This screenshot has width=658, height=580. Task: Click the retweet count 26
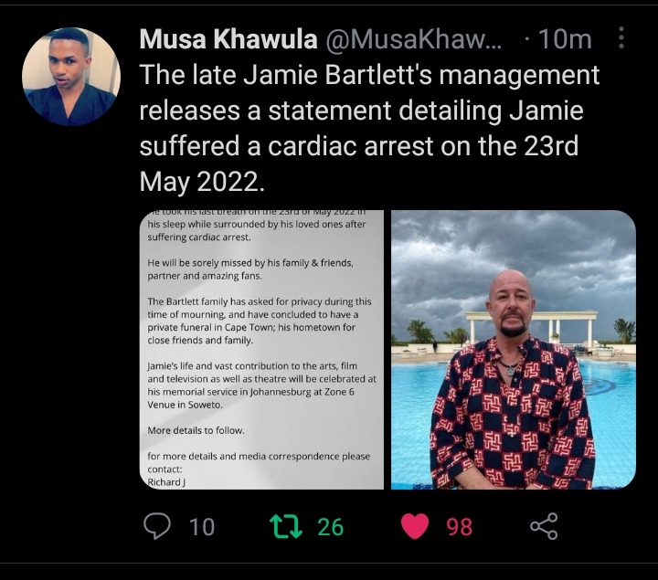coord(330,527)
